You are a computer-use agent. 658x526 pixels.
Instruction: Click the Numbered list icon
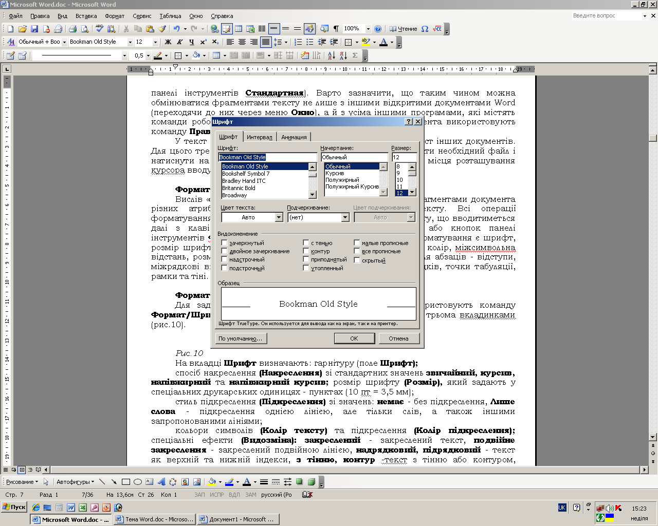tap(298, 42)
